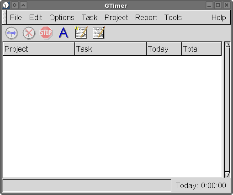The height and width of the screenshot is (195, 233).
Task: Open the Project menu
Action: [116, 17]
